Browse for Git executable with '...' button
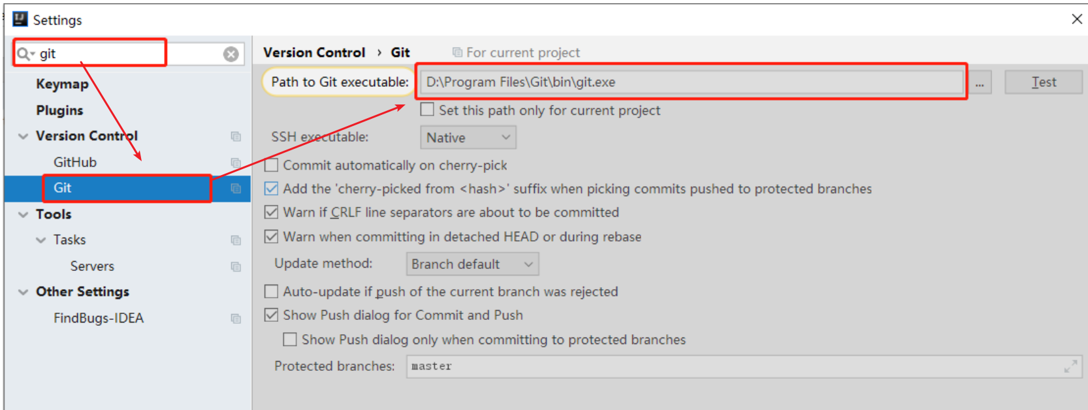 (x=980, y=83)
